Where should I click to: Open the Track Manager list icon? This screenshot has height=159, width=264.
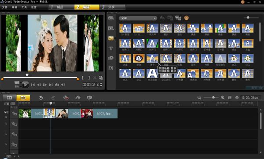click(13, 104)
